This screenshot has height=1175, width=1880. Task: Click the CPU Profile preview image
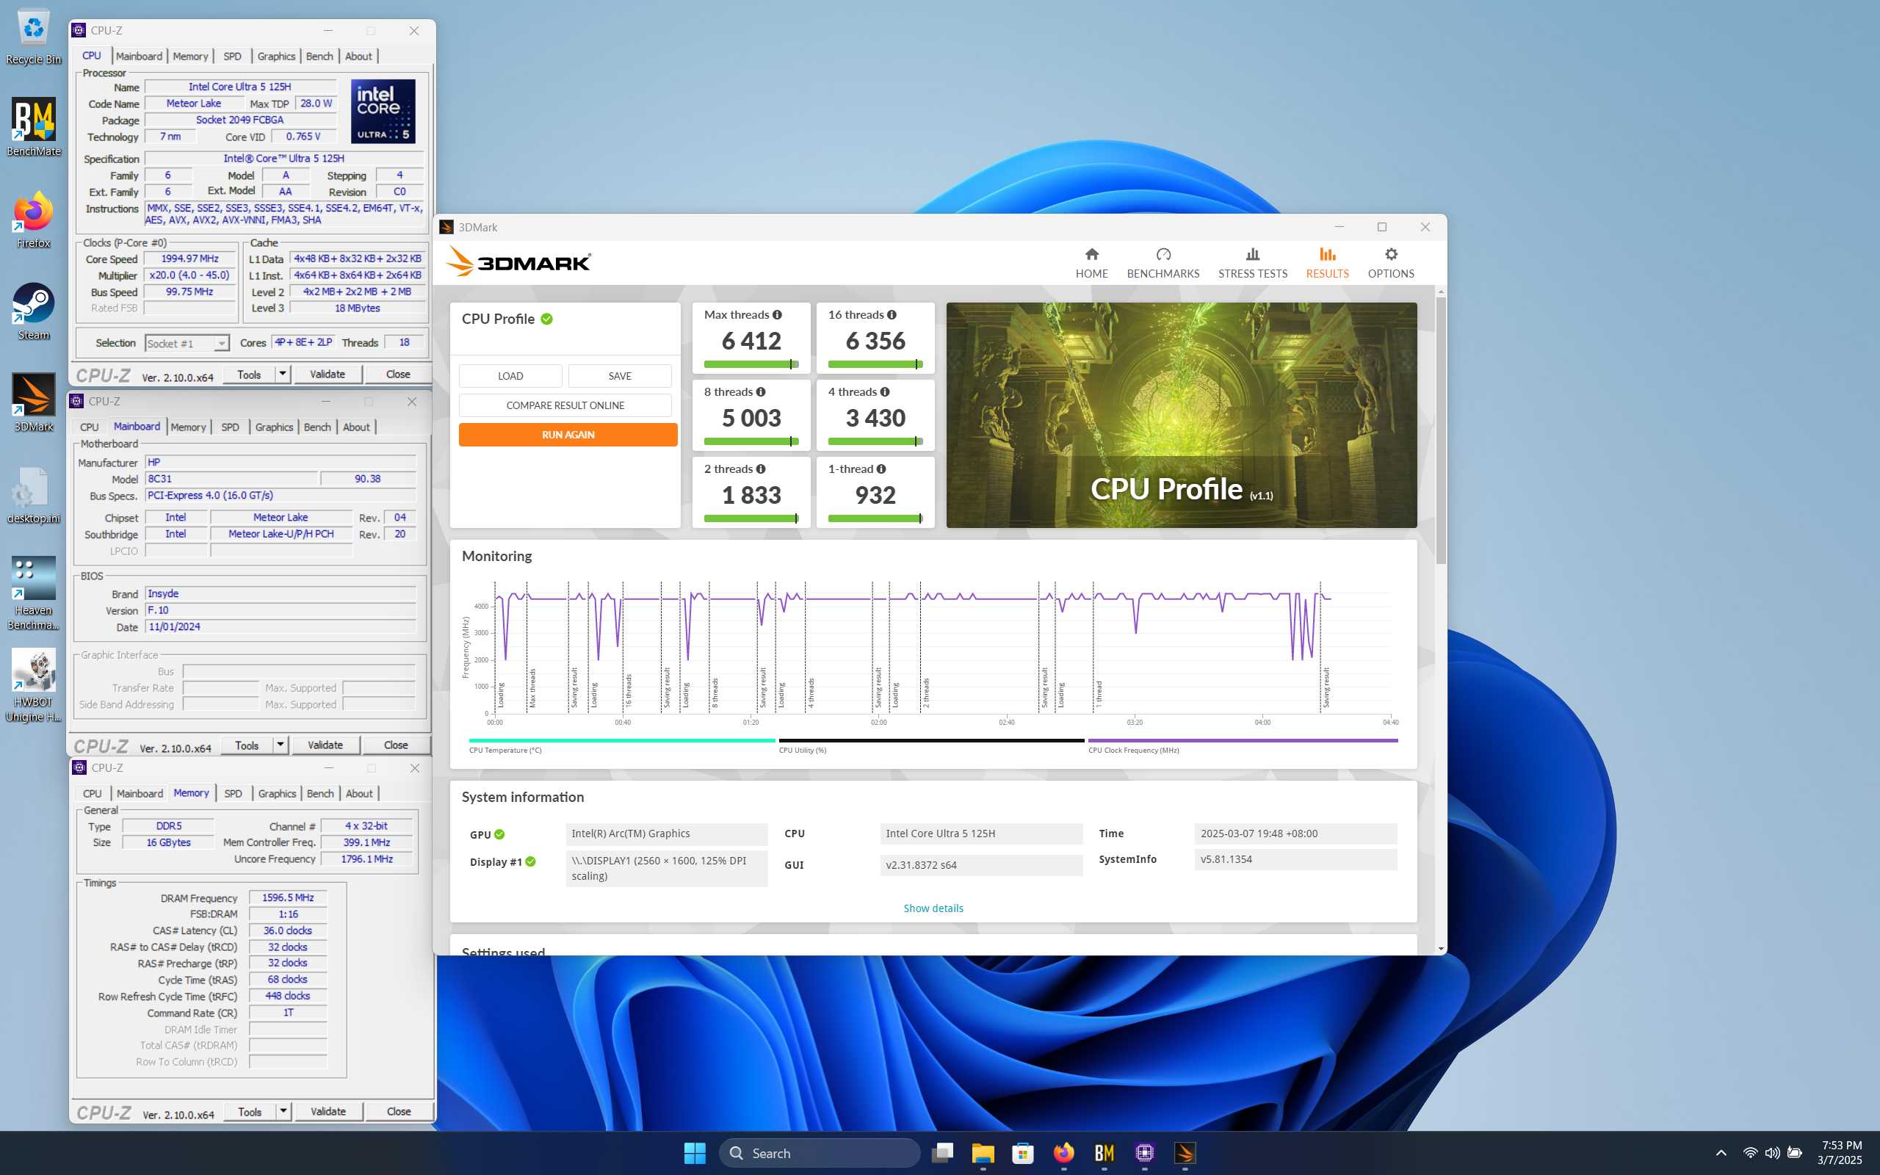pos(1181,415)
